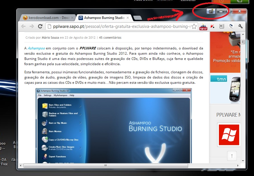
Task: Click the horizontal scrollbar thumb
Action: pos(106,166)
